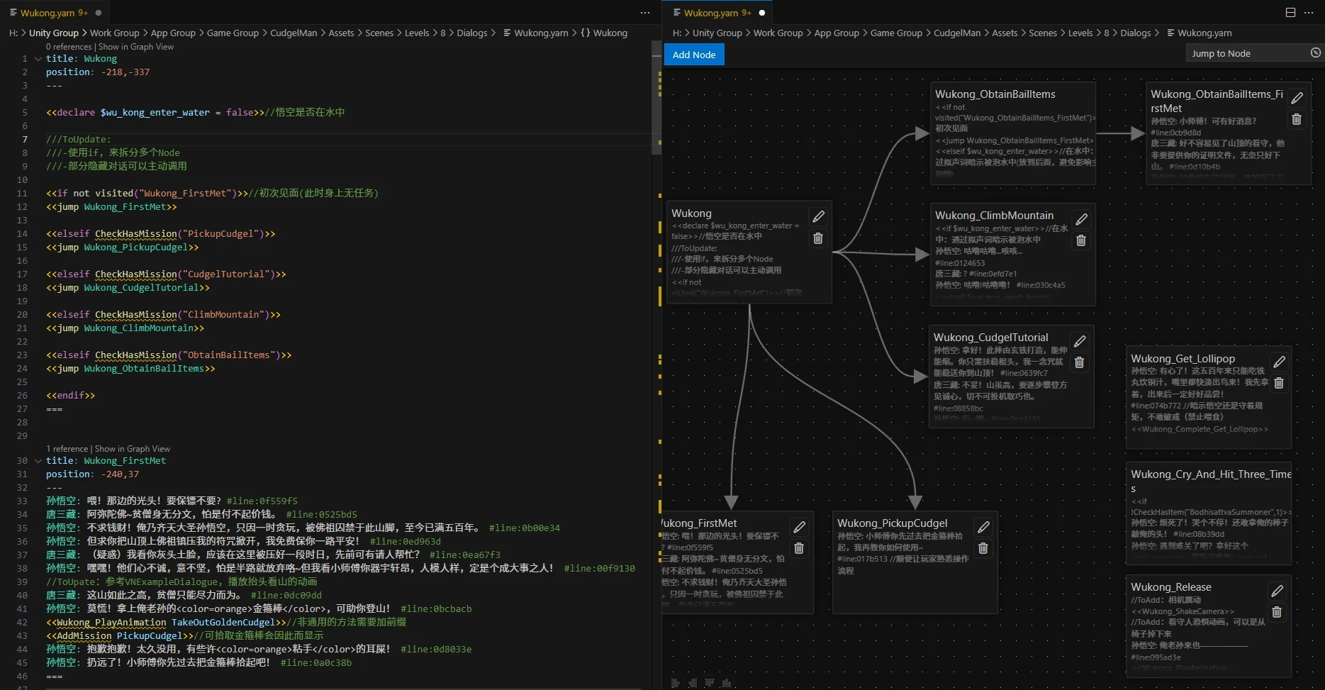Delete the Wukong node via trash icon

click(x=818, y=238)
